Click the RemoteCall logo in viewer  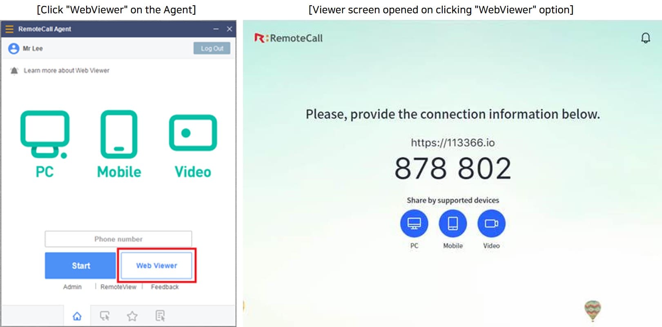pos(288,38)
